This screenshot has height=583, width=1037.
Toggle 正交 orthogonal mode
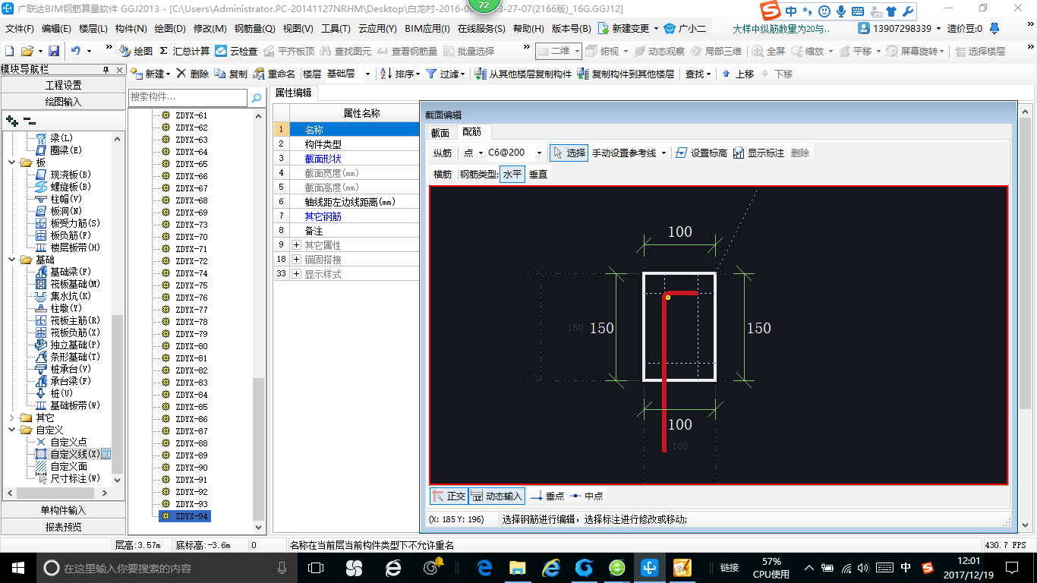click(449, 496)
